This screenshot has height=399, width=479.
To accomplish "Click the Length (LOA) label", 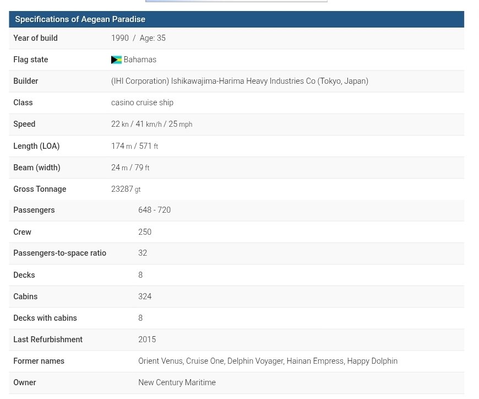I will pos(36,146).
